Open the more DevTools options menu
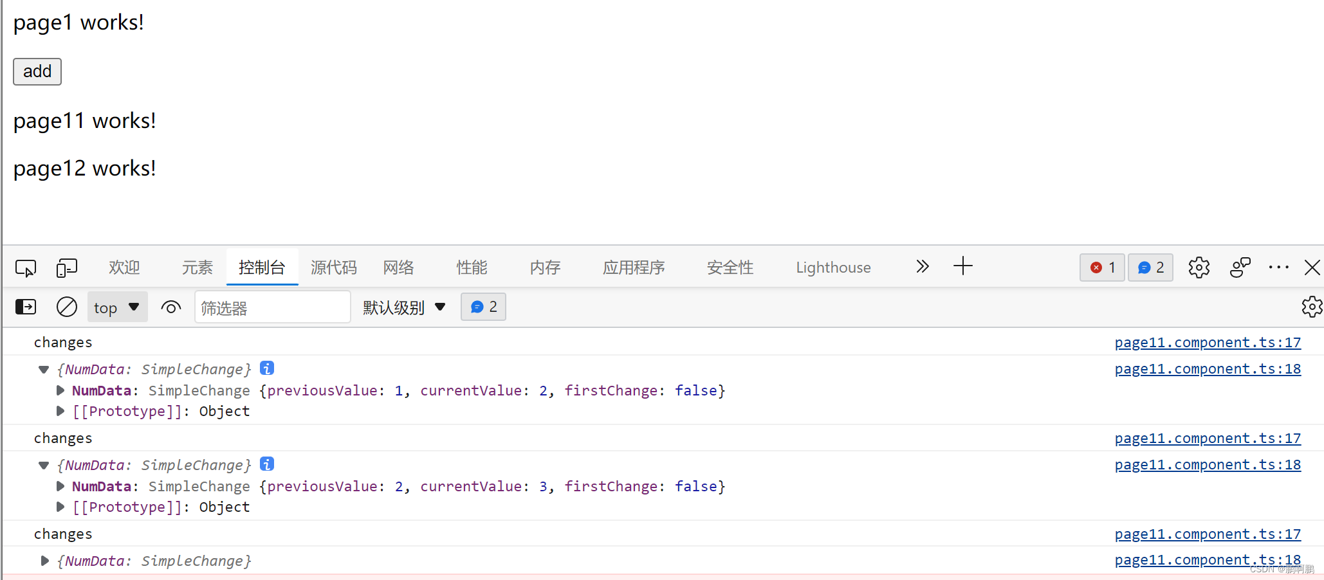The height and width of the screenshot is (580, 1324). click(1278, 267)
